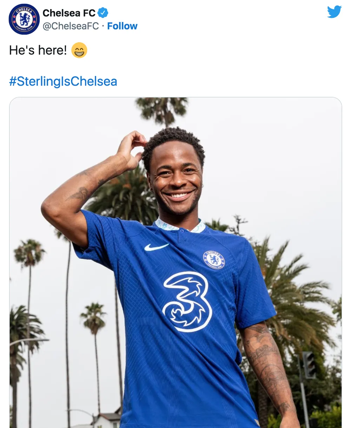
Task: Select the tweet text 'He's here!'
Action: coord(39,50)
